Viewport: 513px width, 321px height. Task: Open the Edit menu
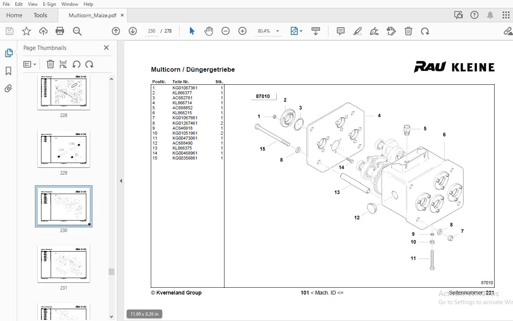19,4
